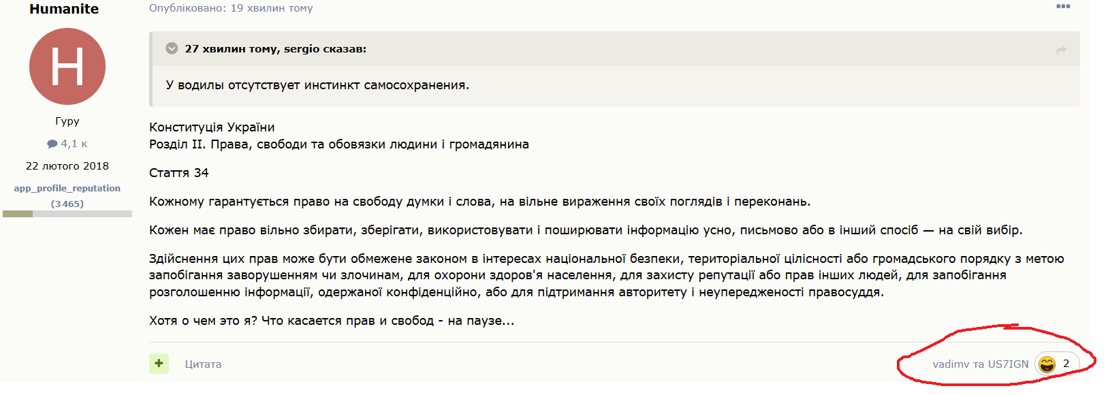Viewport: 1108px width, 395px height.
Task: Open the 'app_profile_reputation' link
Action: 67,188
